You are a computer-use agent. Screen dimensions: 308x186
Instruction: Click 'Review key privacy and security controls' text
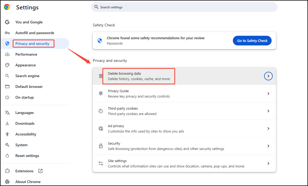[139, 96]
